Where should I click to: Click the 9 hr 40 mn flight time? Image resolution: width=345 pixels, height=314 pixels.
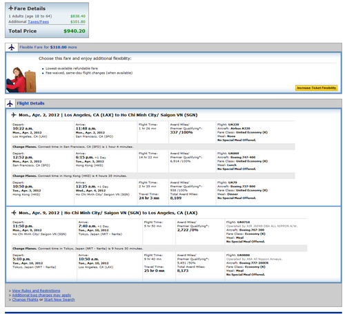click(152, 259)
